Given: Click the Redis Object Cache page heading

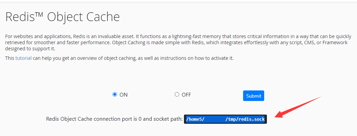Looking at the screenshot, I should click(63, 17).
